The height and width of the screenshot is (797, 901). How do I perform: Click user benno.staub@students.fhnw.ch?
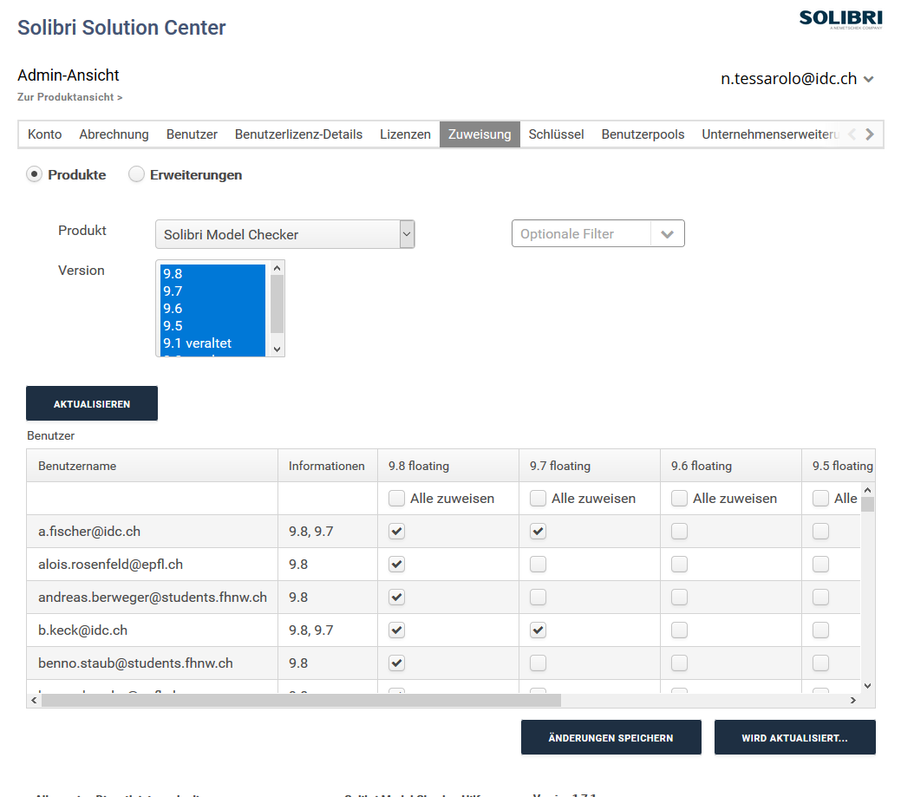[135, 663]
